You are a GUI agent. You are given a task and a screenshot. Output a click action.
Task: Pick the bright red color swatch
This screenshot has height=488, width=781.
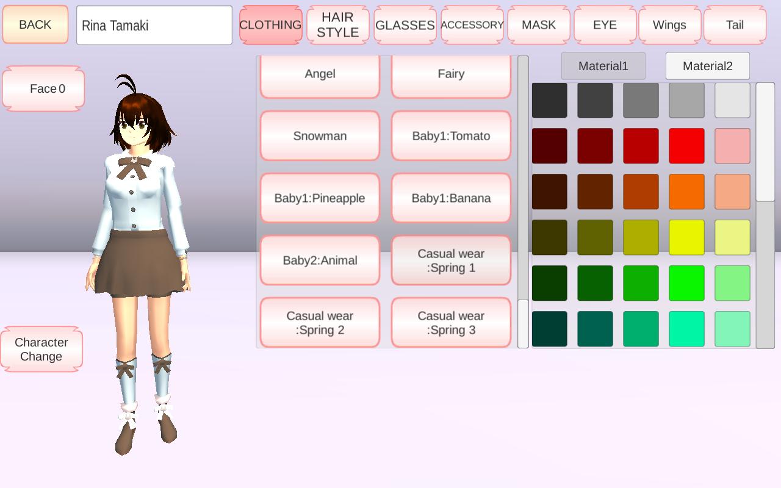pos(686,146)
